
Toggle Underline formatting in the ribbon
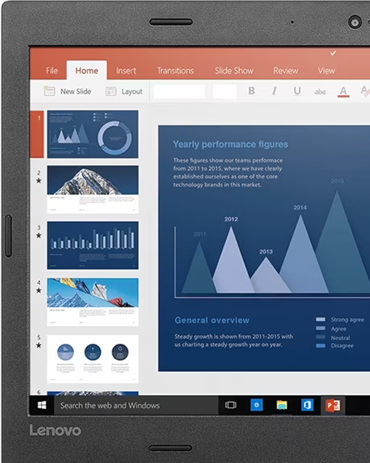tap(297, 91)
